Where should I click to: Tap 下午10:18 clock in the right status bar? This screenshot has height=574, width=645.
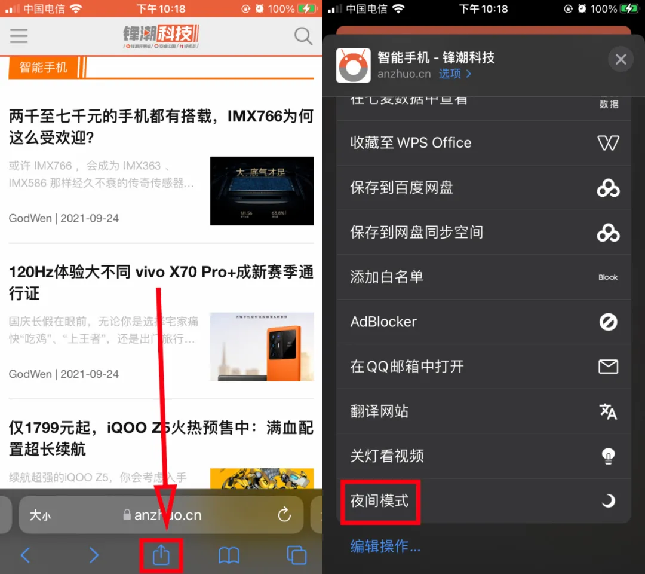(483, 8)
